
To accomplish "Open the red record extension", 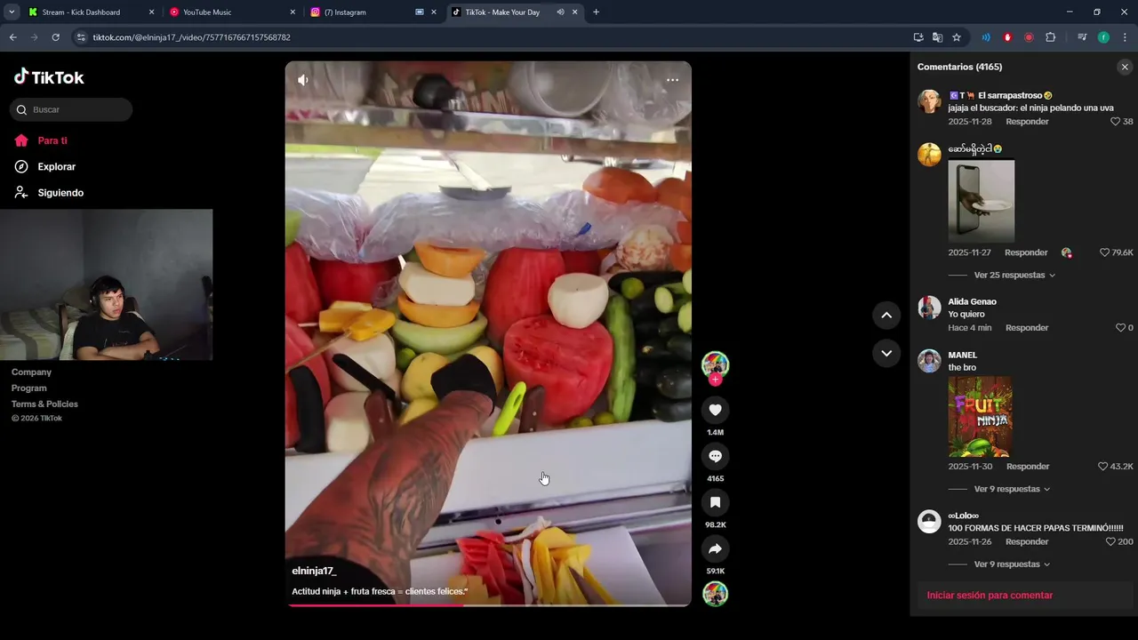I will [1029, 37].
